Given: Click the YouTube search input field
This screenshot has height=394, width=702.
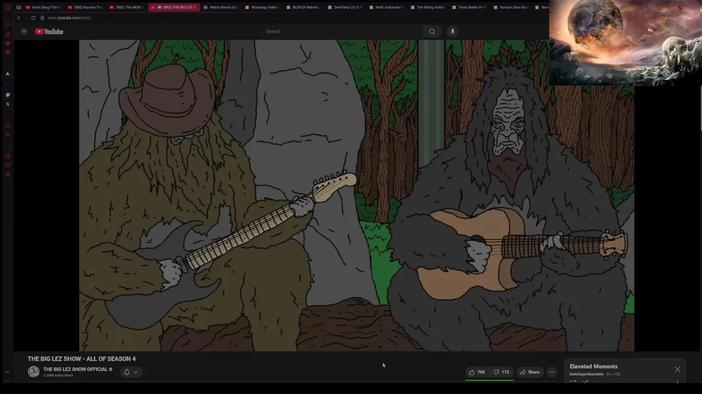Looking at the screenshot, I should (342, 31).
